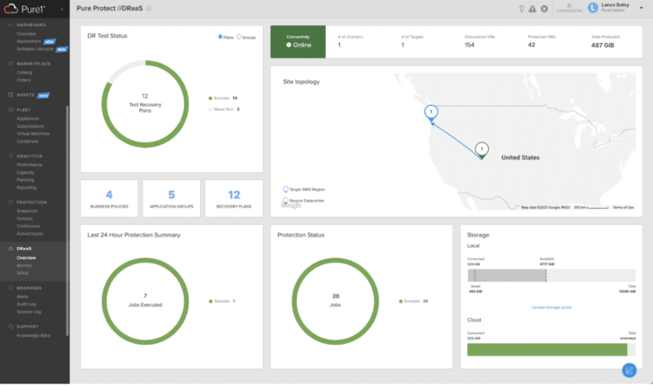Click the Fleet section icon
Image resolution: width=653 pixels, height=386 pixels.
tap(11, 110)
